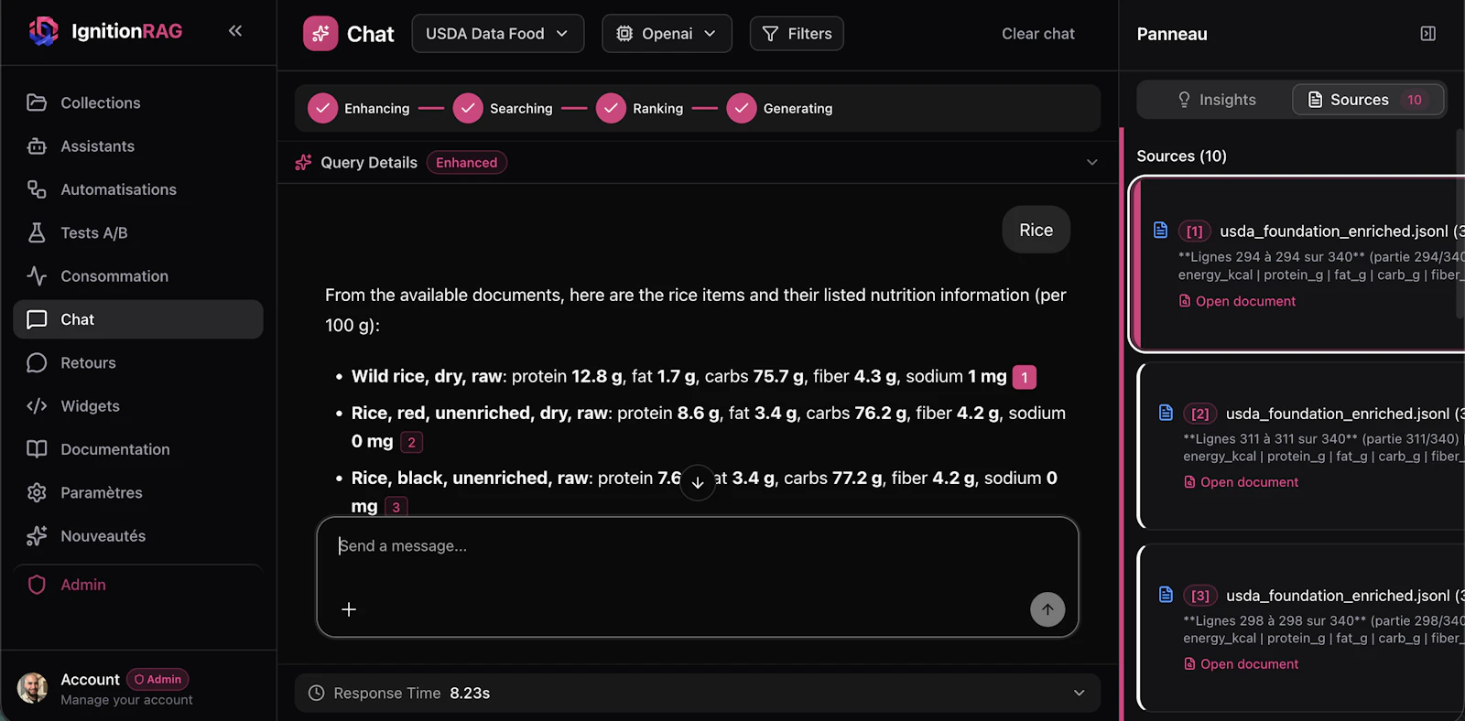Viewport: 1465px width, 721px height.
Task: Click the scroll-to-bottom arrow button
Action: click(698, 482)
